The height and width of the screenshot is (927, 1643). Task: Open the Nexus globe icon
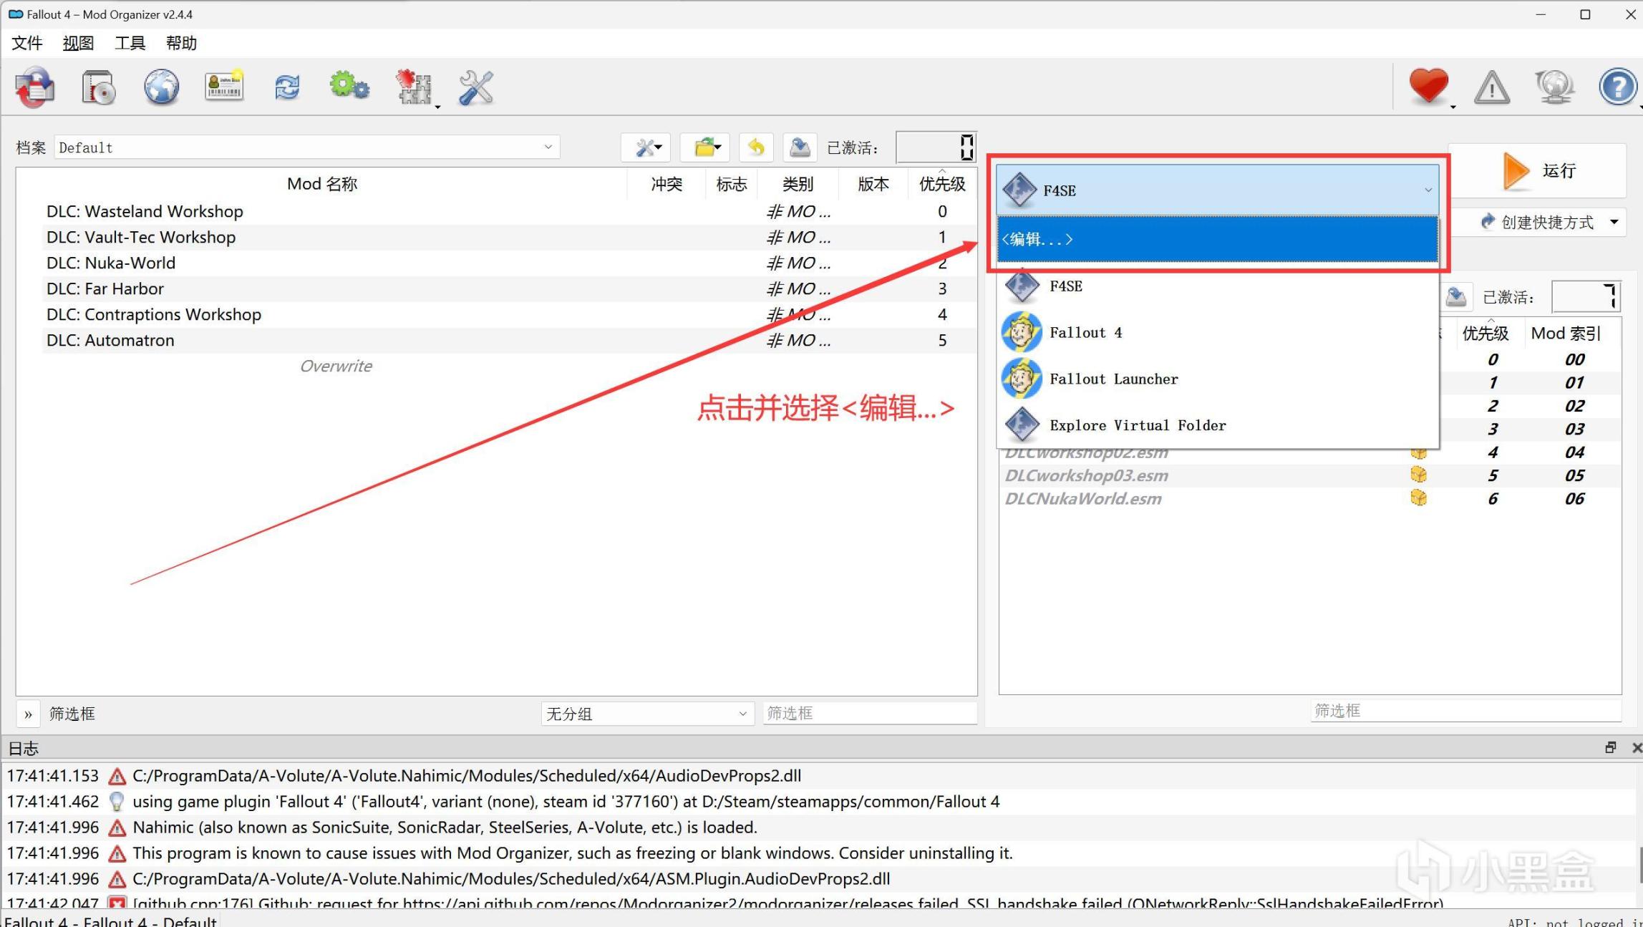coord(161,87)
